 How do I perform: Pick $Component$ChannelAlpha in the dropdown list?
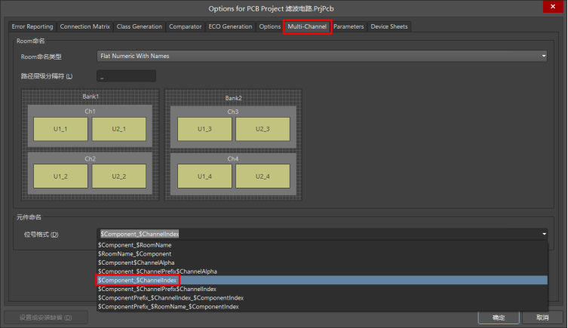(137, 262)
